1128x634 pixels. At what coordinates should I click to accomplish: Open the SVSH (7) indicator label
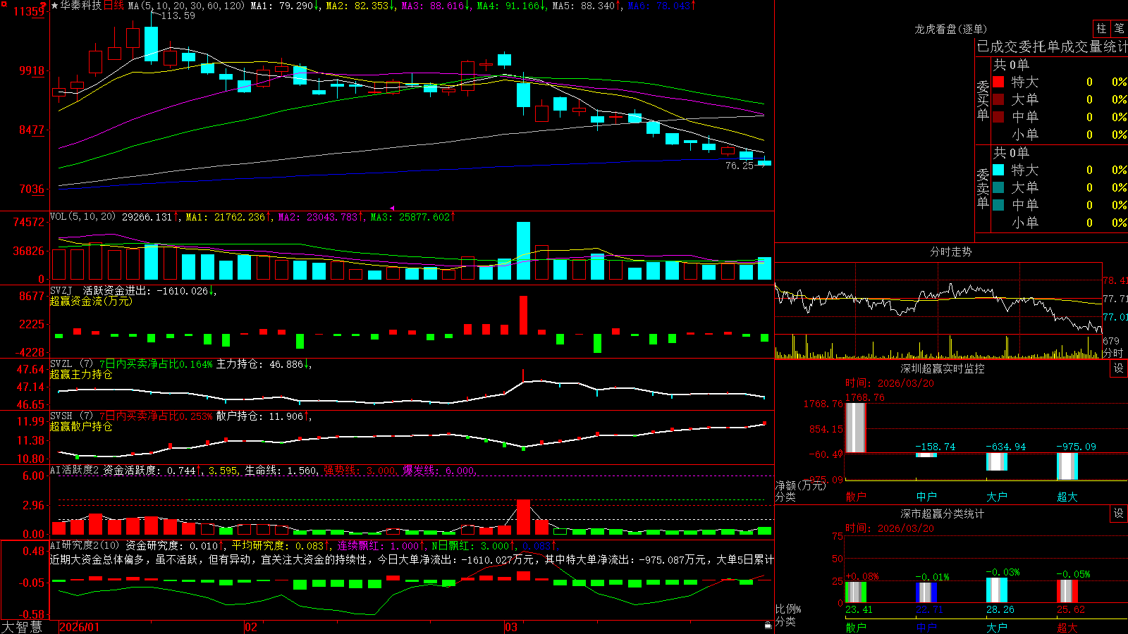click(71, 416)
